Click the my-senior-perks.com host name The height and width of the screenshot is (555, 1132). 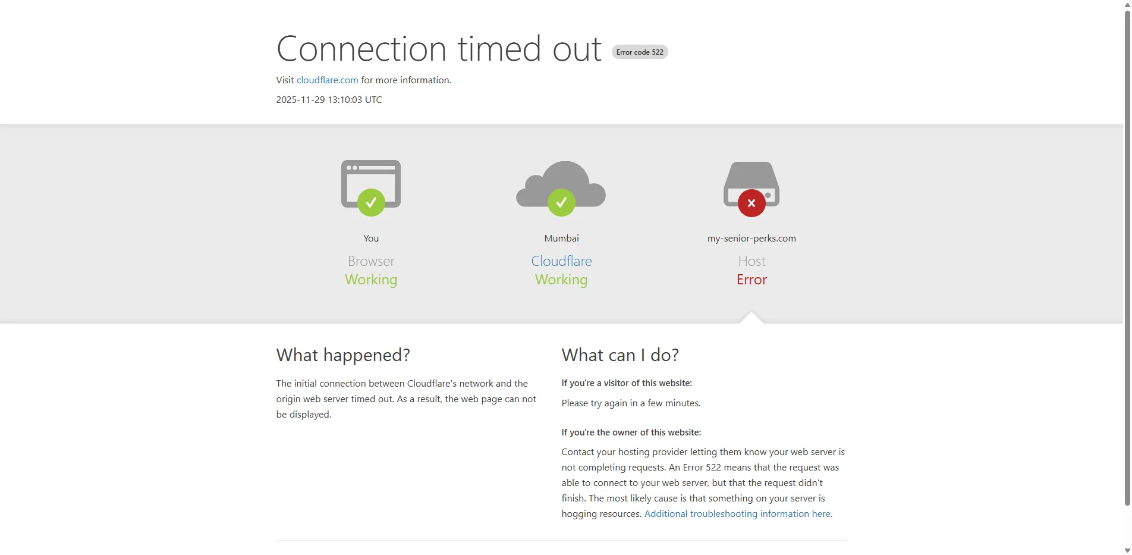(x=751, y=239)
